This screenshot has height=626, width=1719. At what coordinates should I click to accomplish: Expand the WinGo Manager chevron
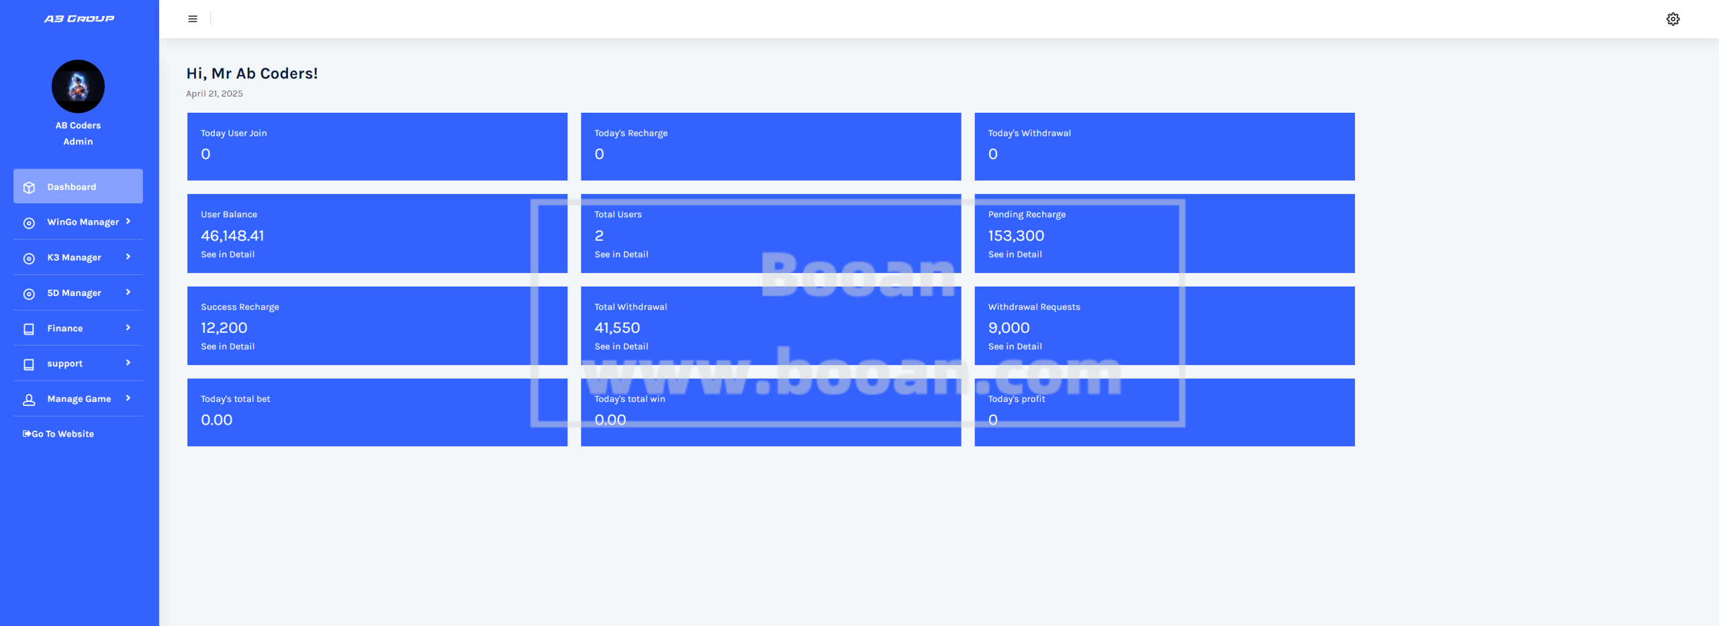(x=128, y=221)
